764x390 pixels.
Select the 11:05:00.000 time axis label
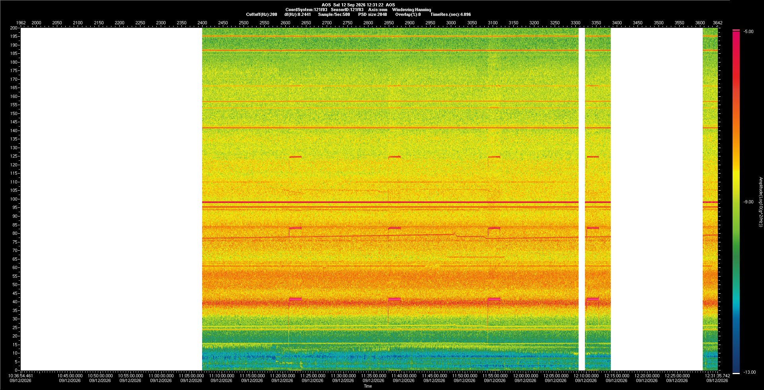(x=191, y=375)
